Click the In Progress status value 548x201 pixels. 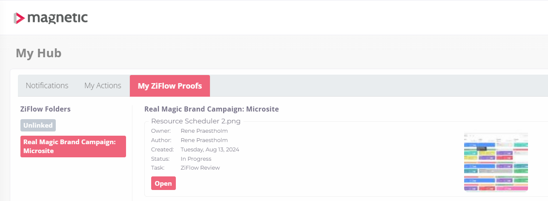tap(196, 159)
